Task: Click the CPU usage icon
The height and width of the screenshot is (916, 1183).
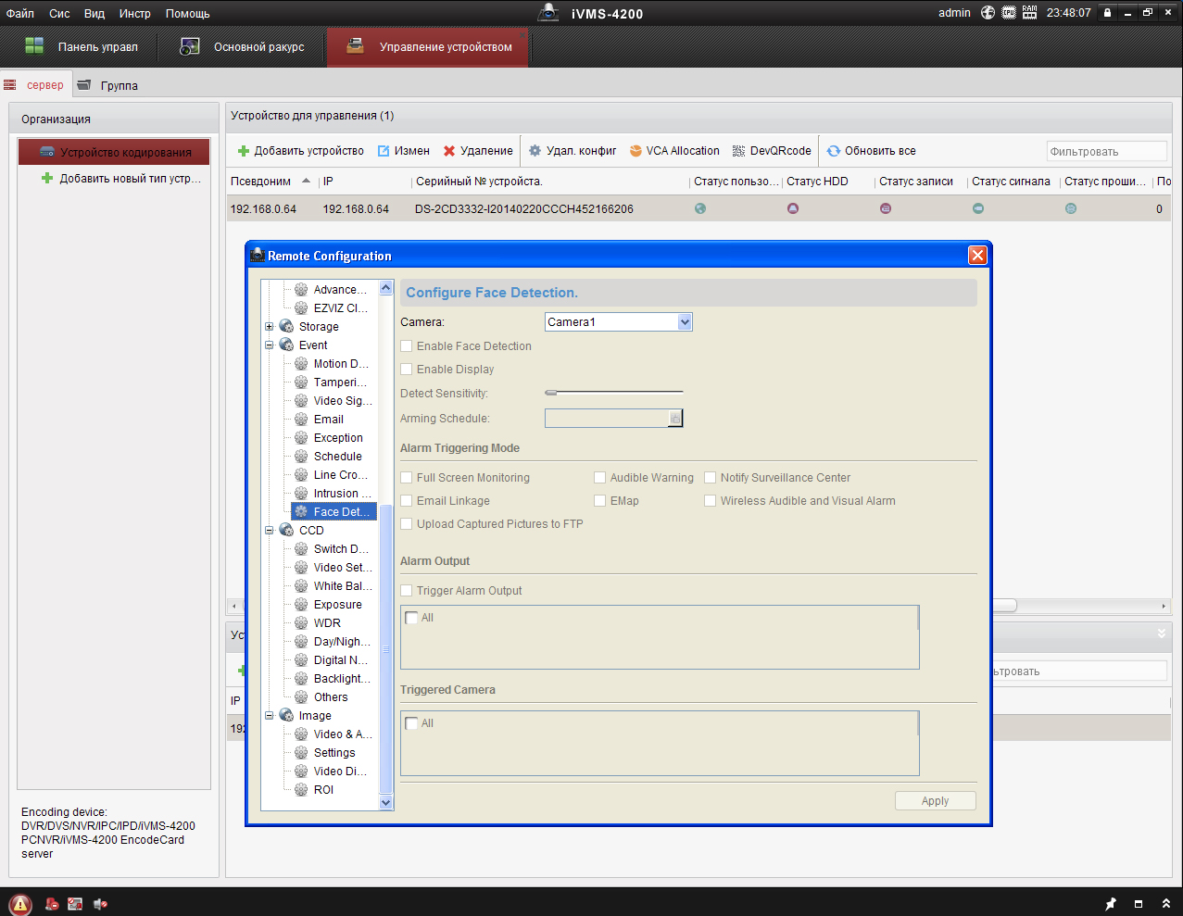Action: pyautogui.click(x=1009, y=13)
